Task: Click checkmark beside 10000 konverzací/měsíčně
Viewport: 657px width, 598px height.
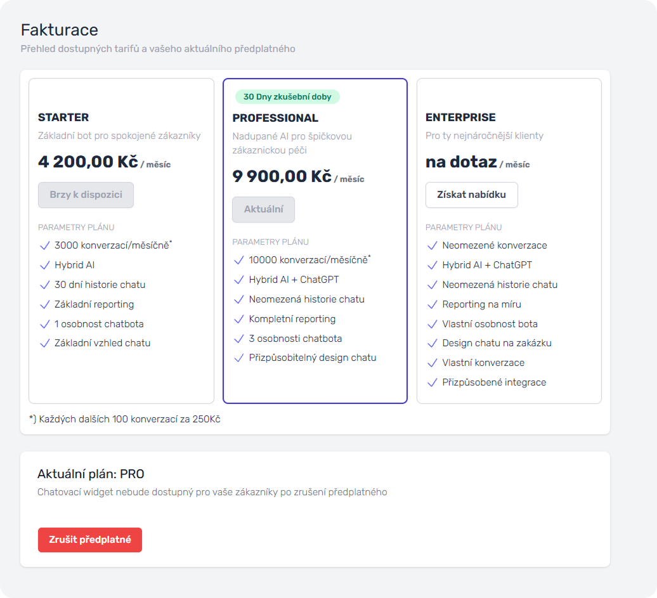Action: tap(238, 260)
